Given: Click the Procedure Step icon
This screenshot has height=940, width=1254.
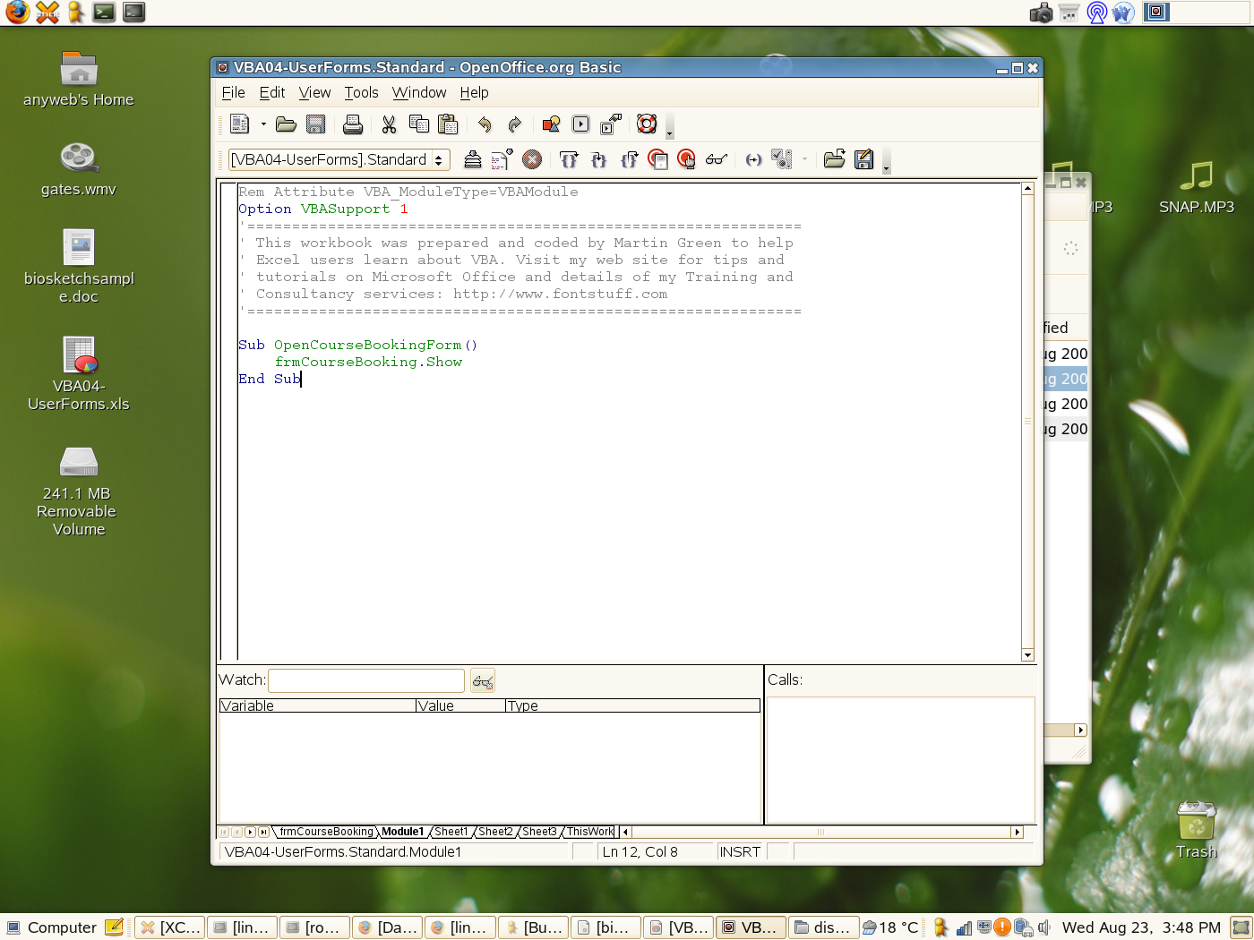Looking at the screenshot, I should (x=569, y=159).
